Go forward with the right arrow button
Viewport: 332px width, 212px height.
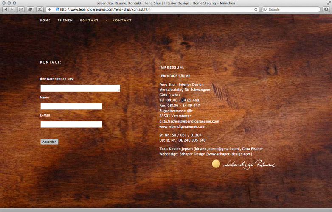[x=12, y=9]
